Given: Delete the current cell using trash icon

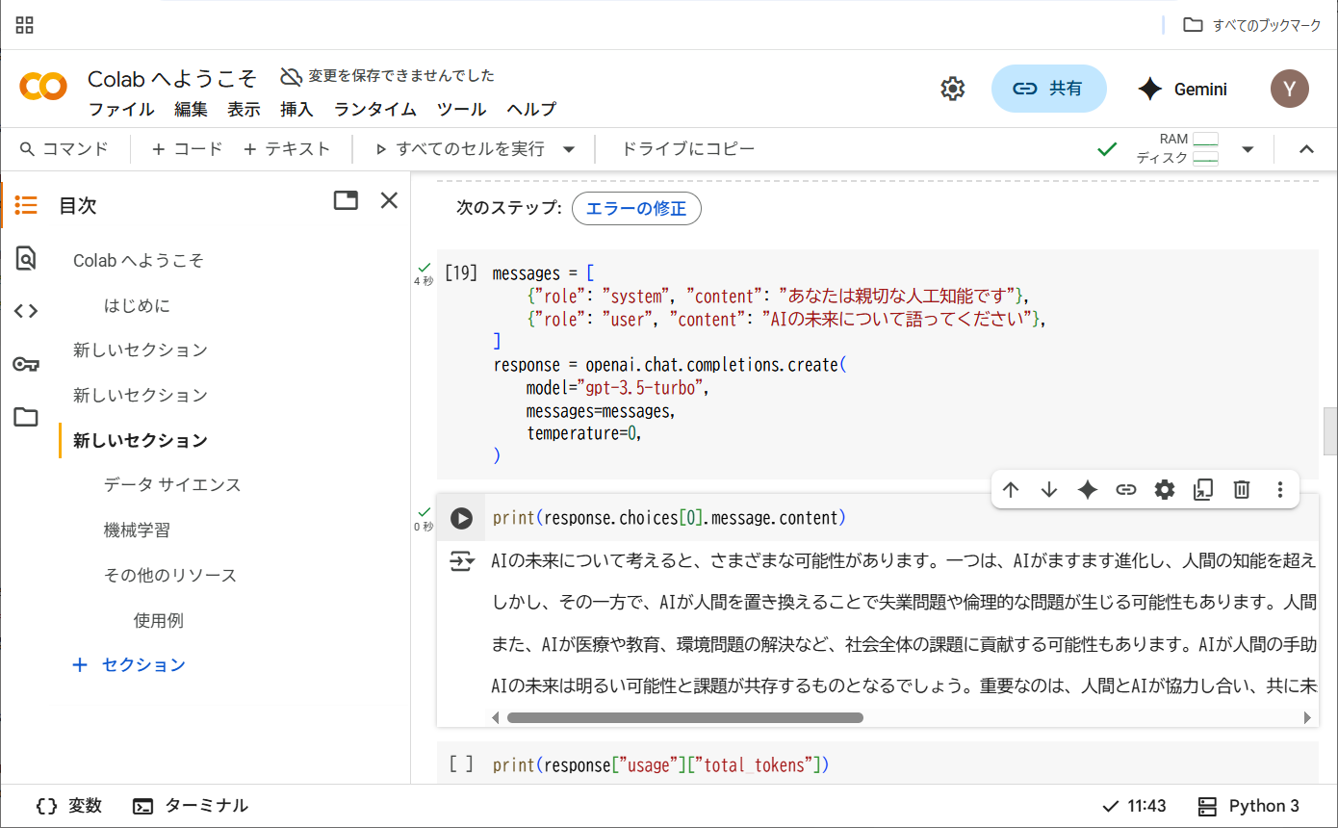Looking at the screenshot, I should (1242, 490).
